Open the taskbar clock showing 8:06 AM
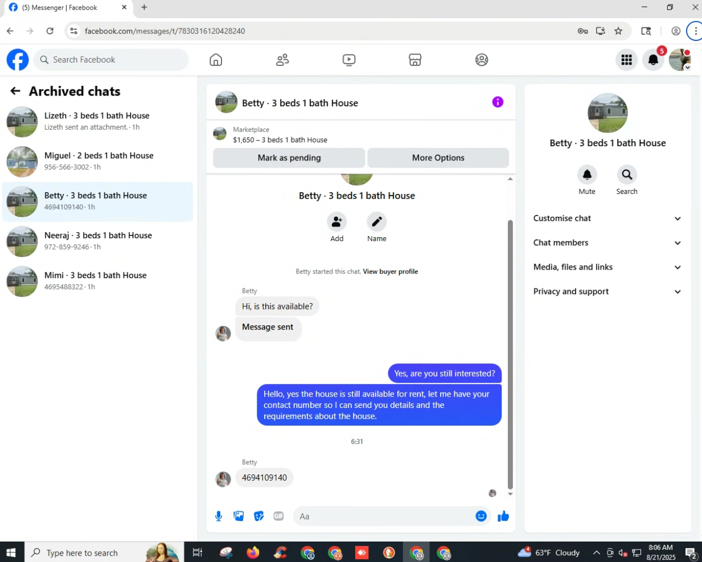 (660, 552)
